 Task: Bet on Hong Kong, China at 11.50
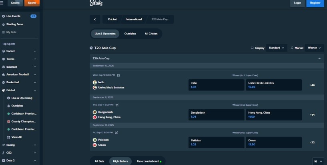(274, 115)
